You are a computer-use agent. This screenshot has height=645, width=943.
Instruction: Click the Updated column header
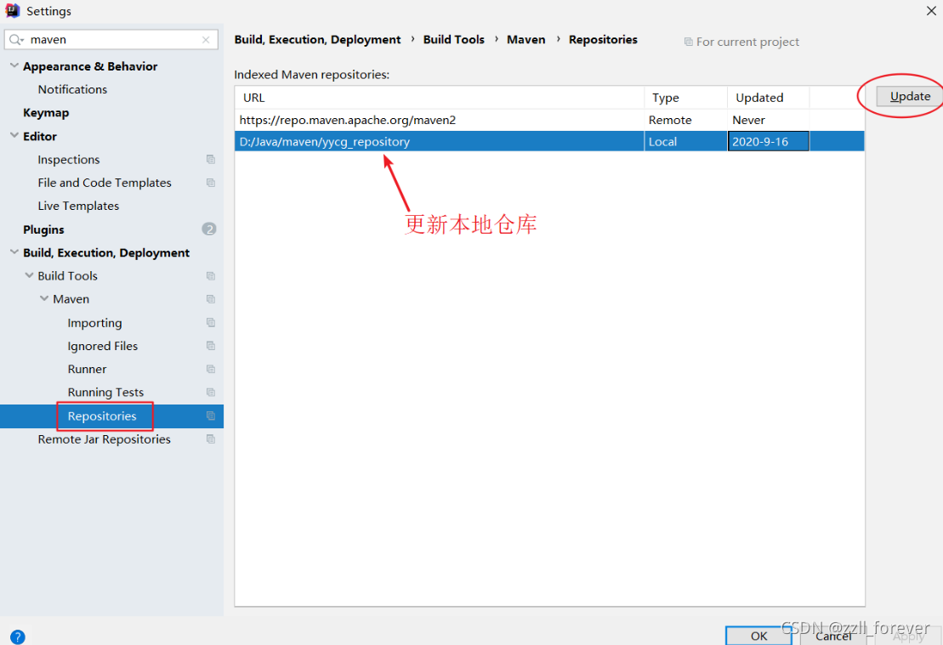click(768, 98)
